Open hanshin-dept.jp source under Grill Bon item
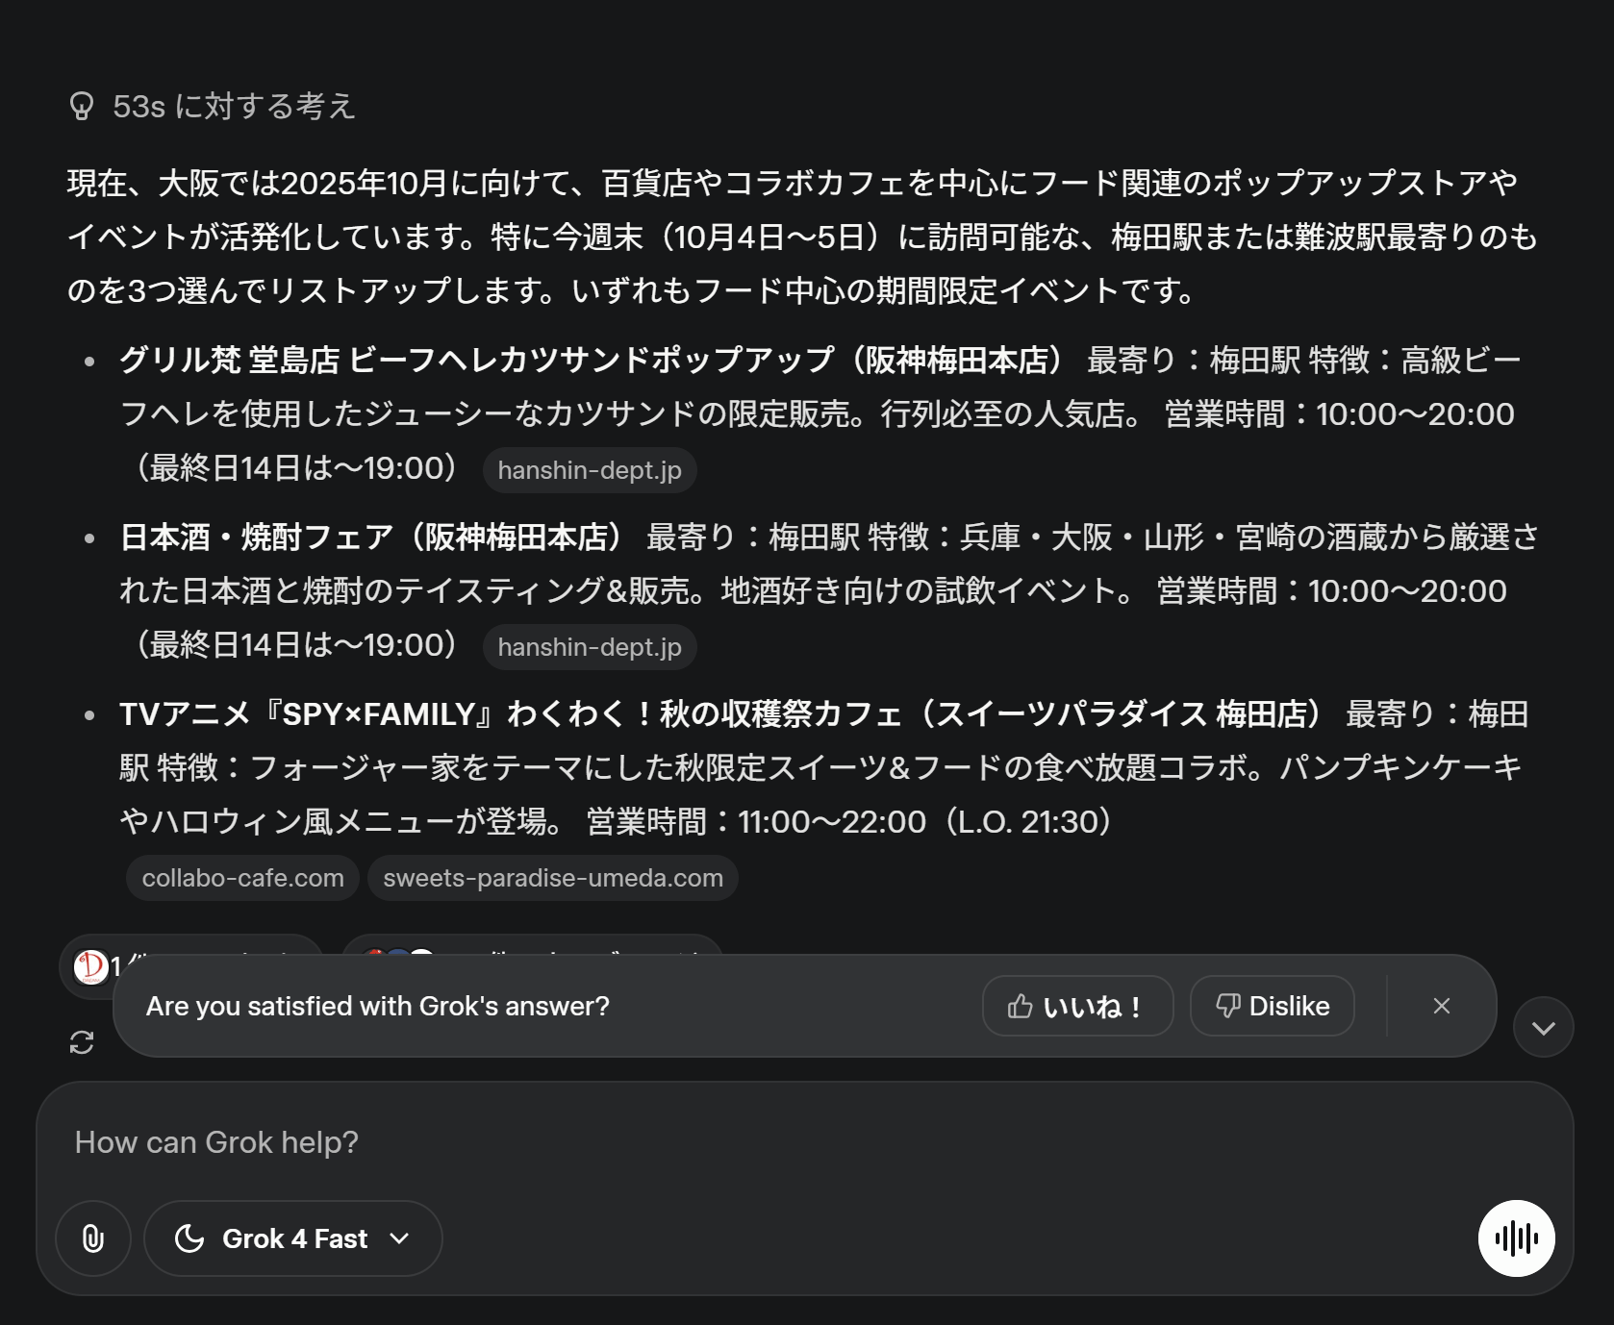This screenshot has width=1614, height=1325. click(590, 470)
